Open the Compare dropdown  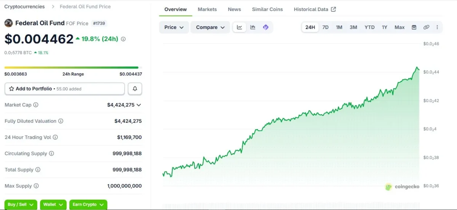[x=210, y=27]
